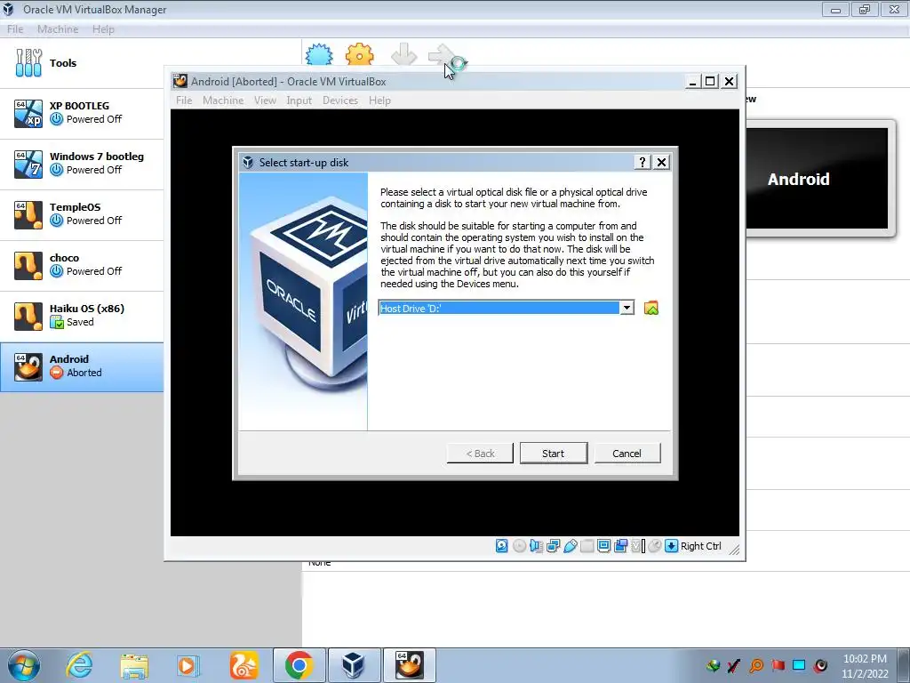Click the speaker volume tray icon
Image resolution: width=910 pixels, height=683 pixels.
(820, 665)
